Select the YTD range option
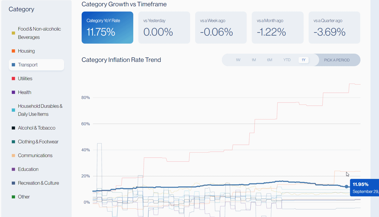379x217 pixels. coord(287,60)
